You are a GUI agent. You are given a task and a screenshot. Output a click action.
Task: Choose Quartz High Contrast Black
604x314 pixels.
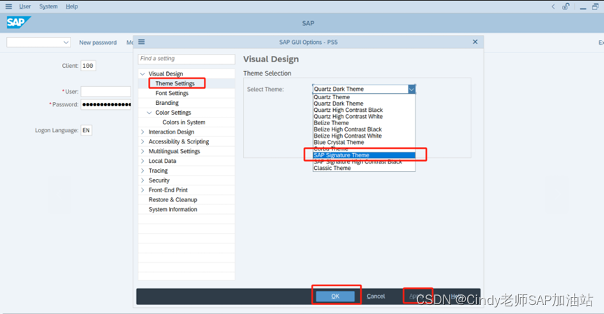click(x=364, y=110)
